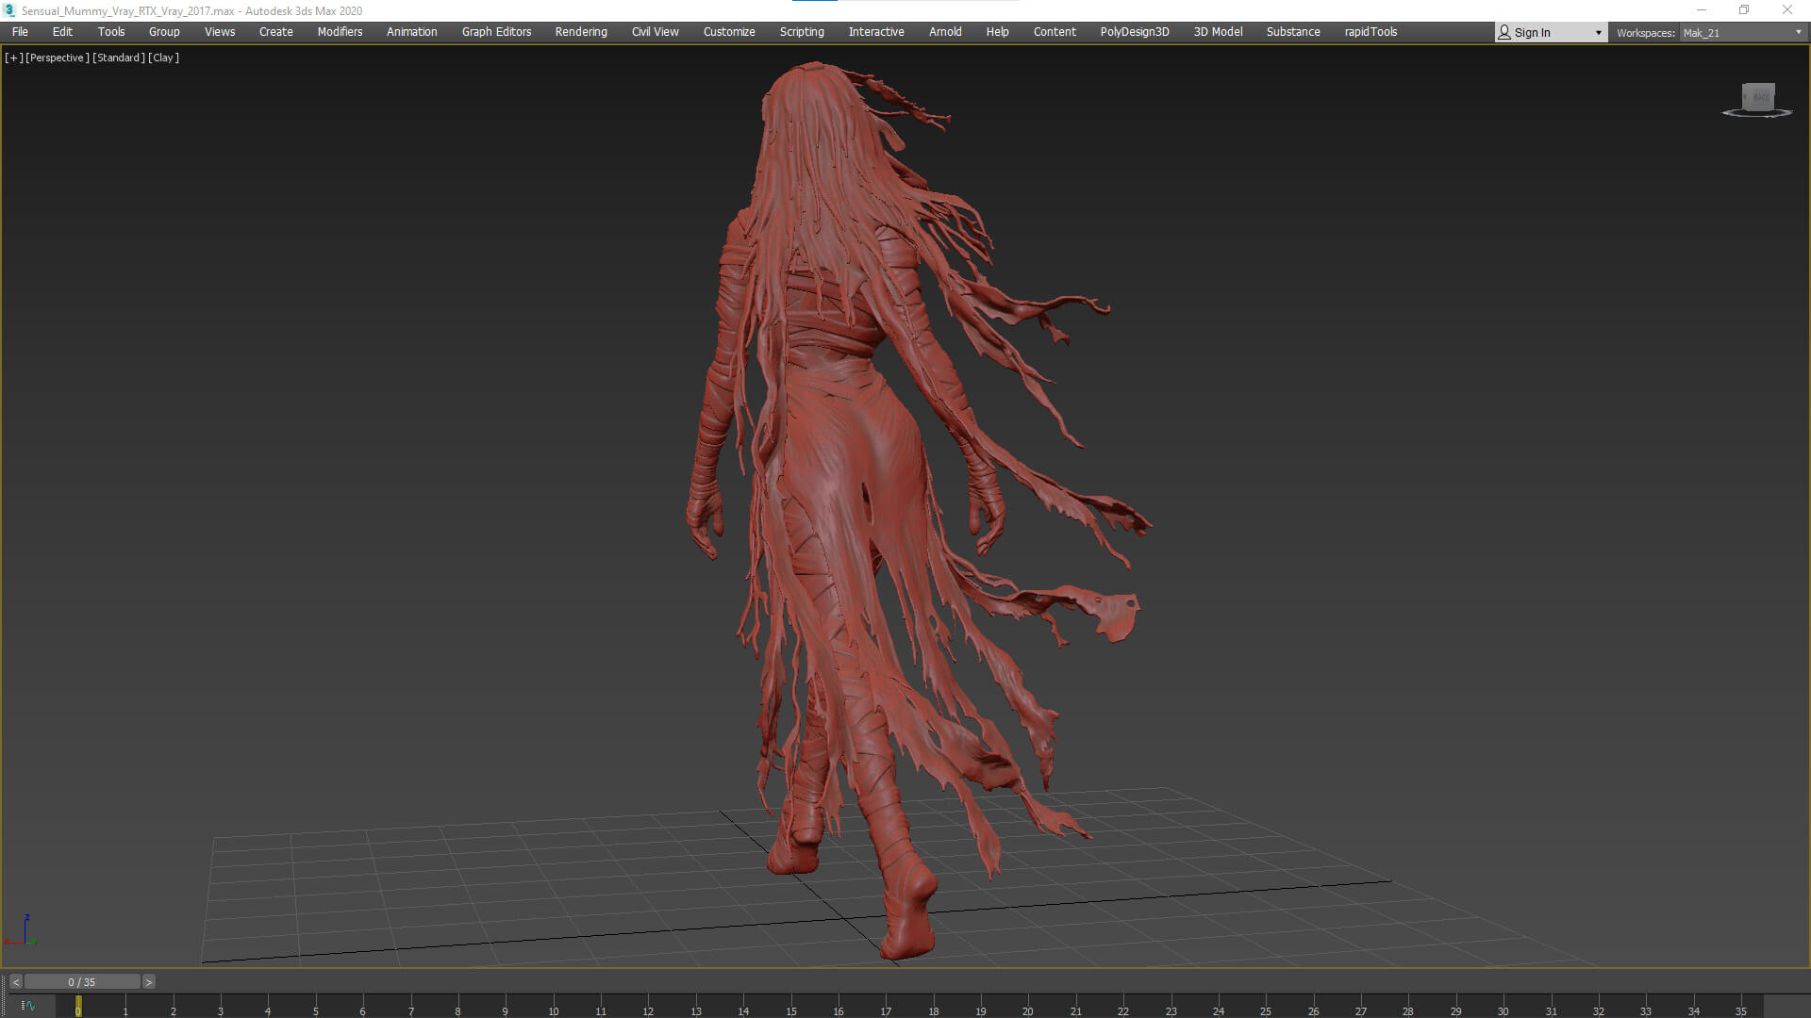The width and height of the screenshot is (1811, 1018).
Task: Open the Graph Editors menu
Action: point(497,32)
